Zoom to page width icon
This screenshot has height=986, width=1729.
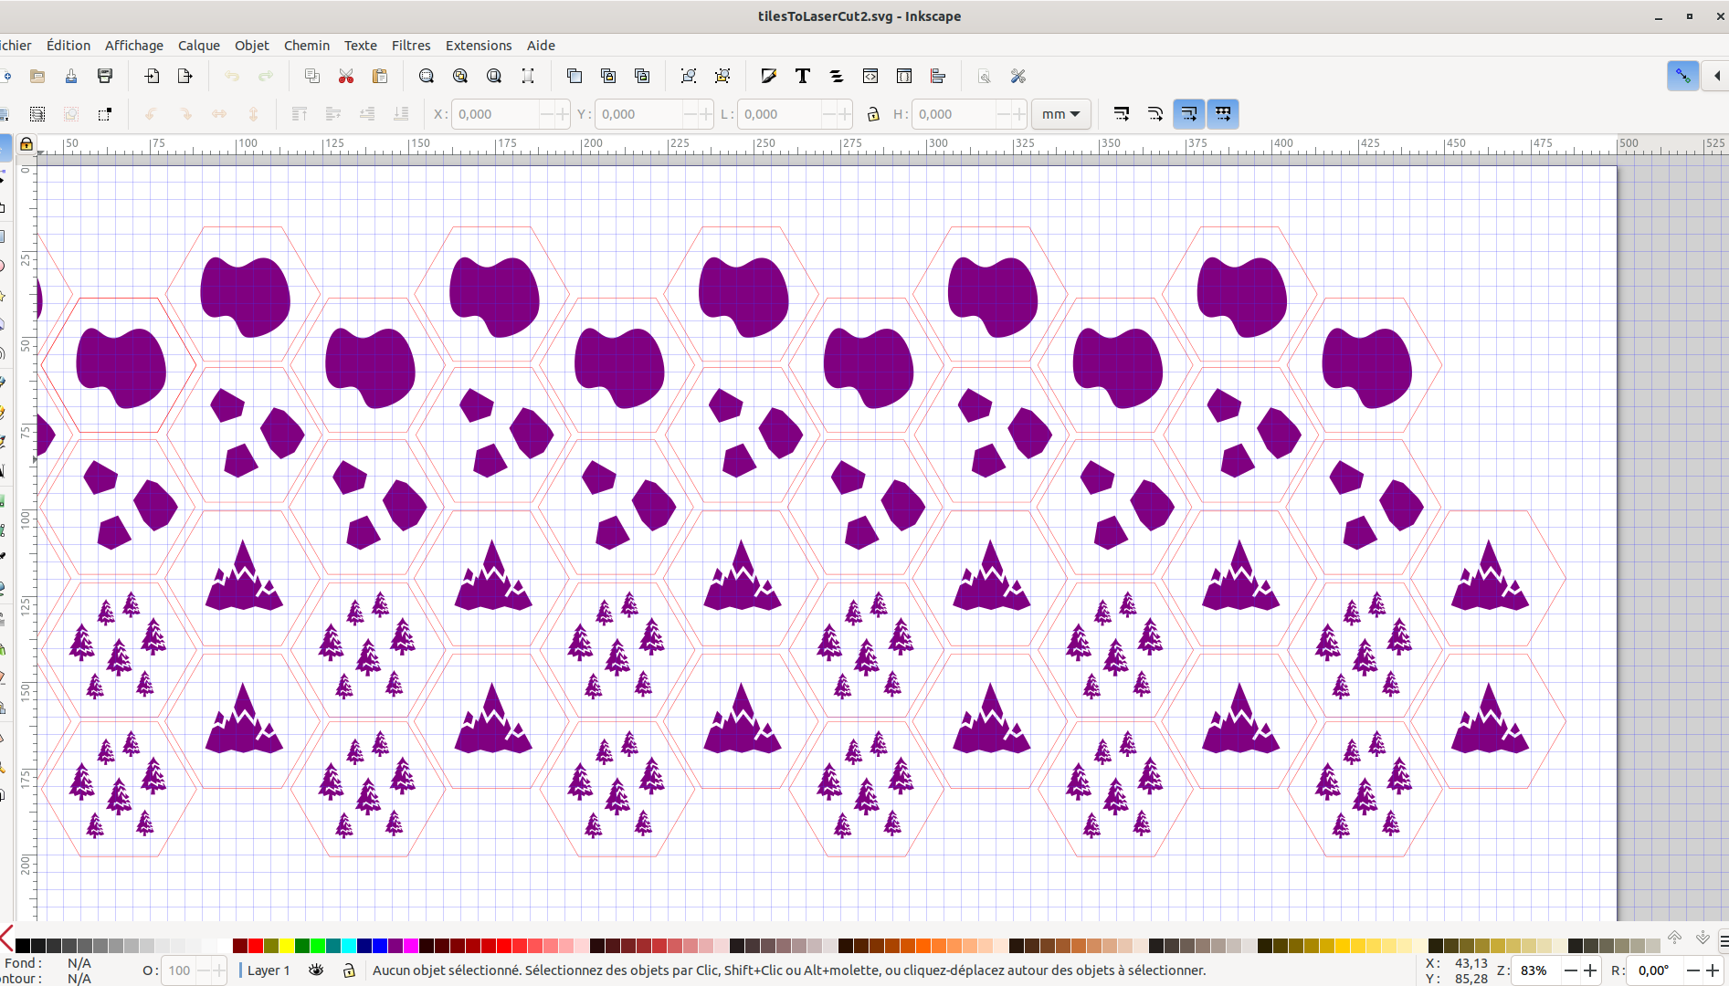[528, 76]
